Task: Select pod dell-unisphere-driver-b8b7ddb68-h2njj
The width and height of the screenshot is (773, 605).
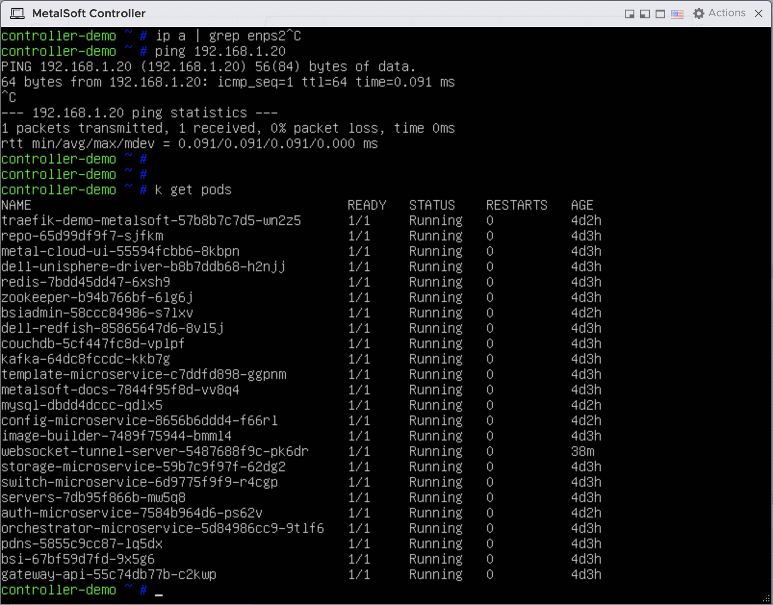Action: pyautogui.click(x=143, y=267)
